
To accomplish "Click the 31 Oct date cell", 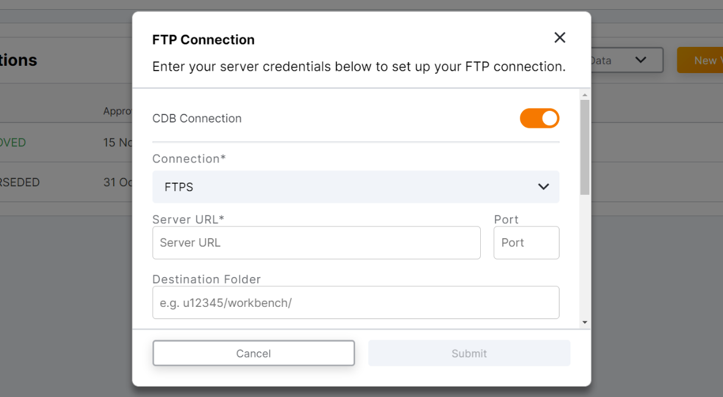I will (118, 182).
